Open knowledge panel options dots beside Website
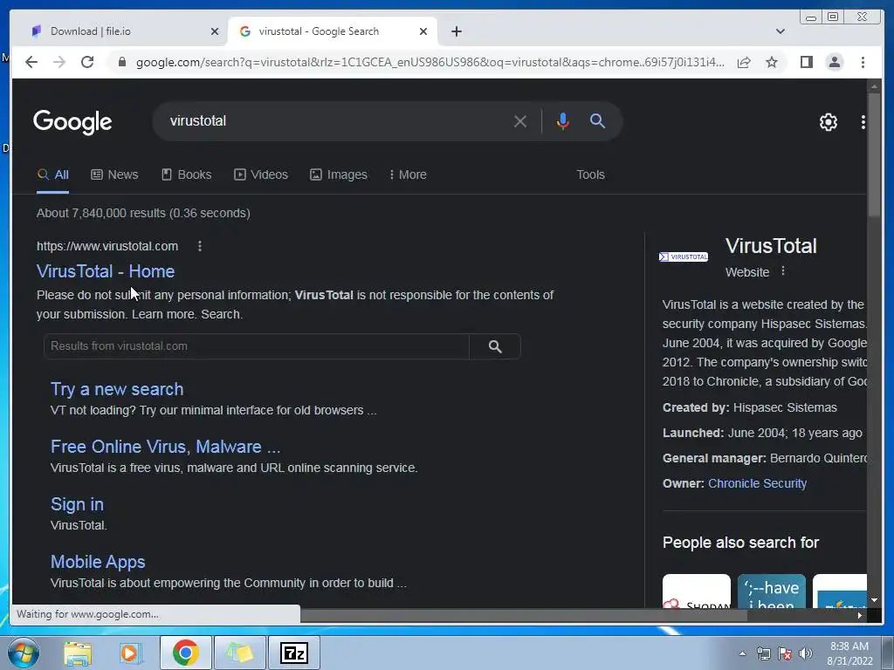The height and width of the screenshot is (670, 894). coord(783,271)
